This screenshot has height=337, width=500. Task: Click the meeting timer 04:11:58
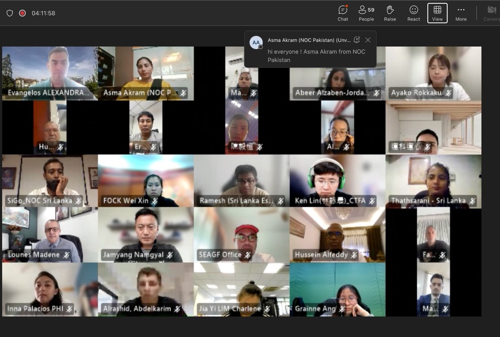click(43, 13)
